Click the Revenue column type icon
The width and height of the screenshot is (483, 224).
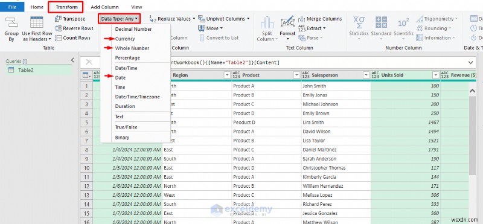click(x=445, y=75)
